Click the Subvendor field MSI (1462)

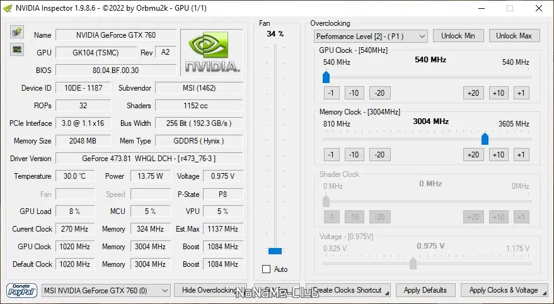[x=199, y=88]
